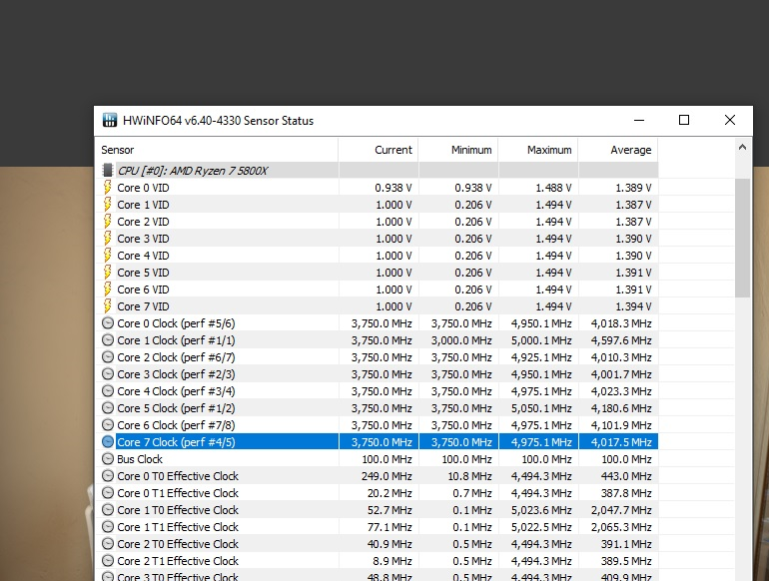Select Core 0 Clock (perf #5/6) row
This screenshot has width=769, height=581.
[x=377, y=323]
